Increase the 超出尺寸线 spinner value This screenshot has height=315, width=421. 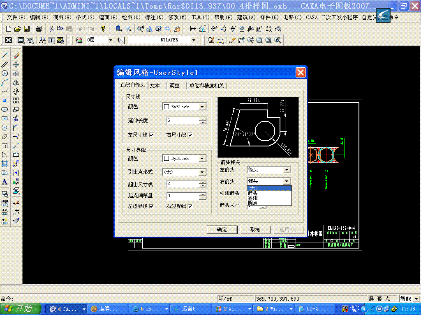203,182
